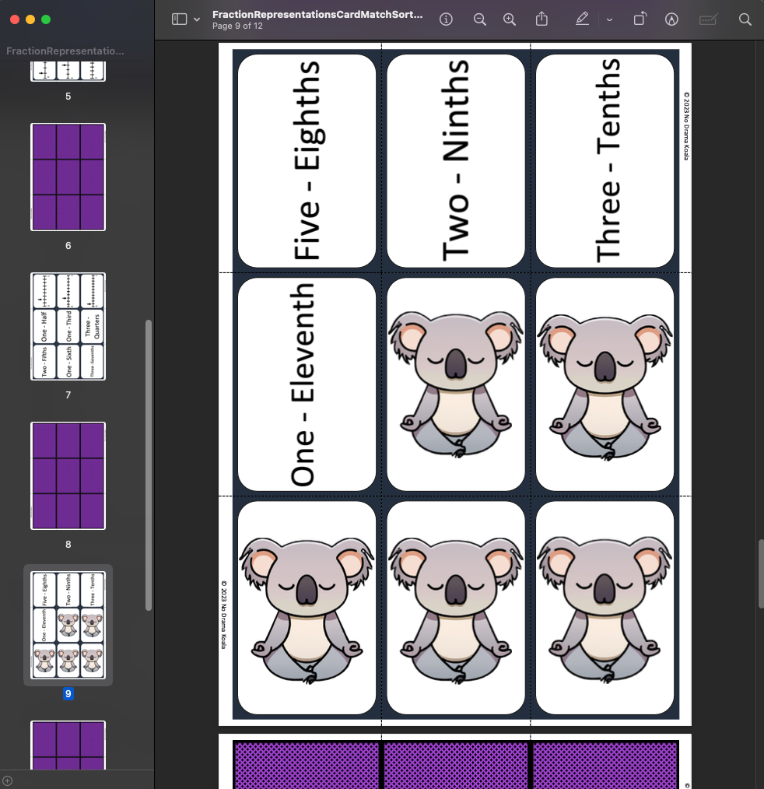The height and width of the screenshot is (789, 764).
Task: Rotate the current page
Action: (x=640, y=19)
